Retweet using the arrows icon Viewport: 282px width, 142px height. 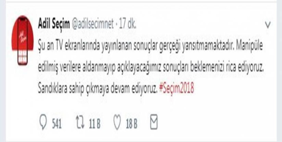pyautogui.click(x=80, y=122)
